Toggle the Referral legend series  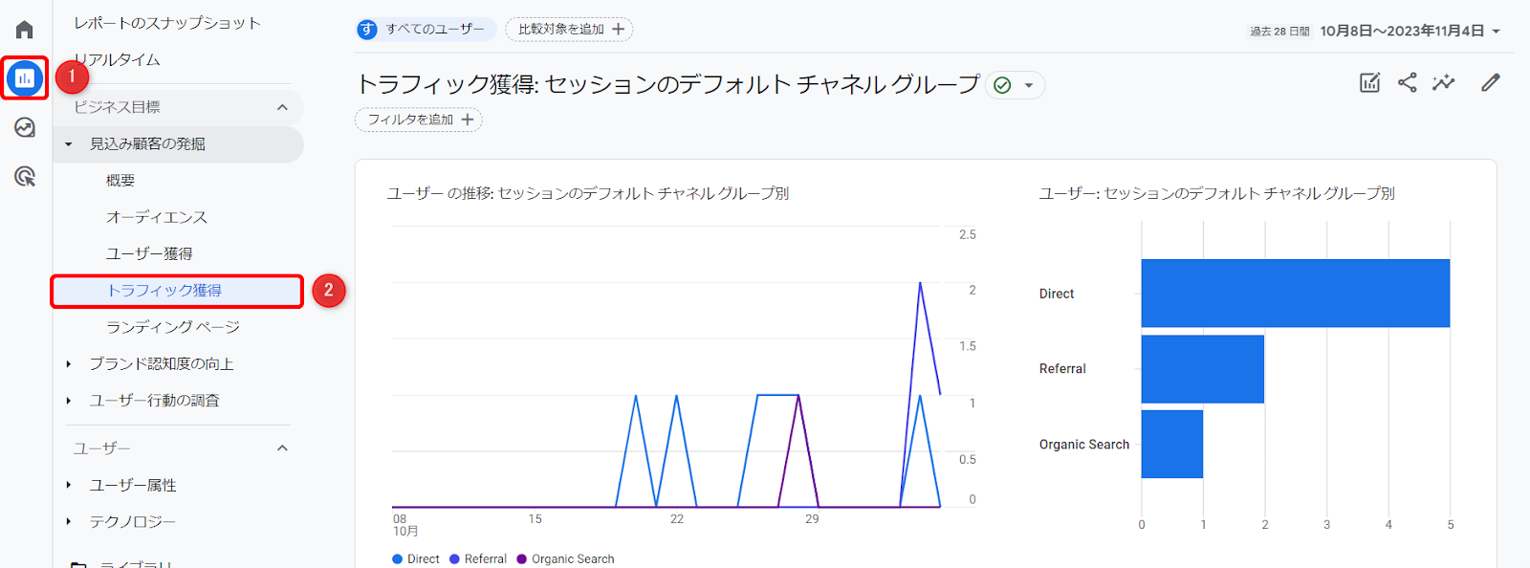click(x=478, y=558)
